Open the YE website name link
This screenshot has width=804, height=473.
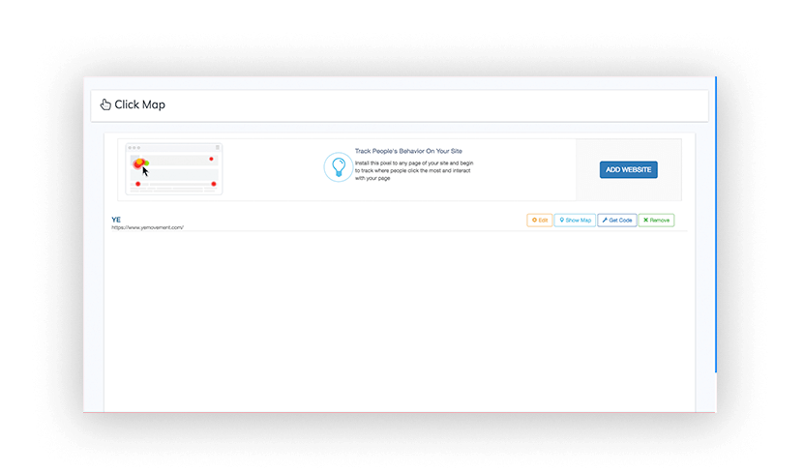tap(116, 220)
